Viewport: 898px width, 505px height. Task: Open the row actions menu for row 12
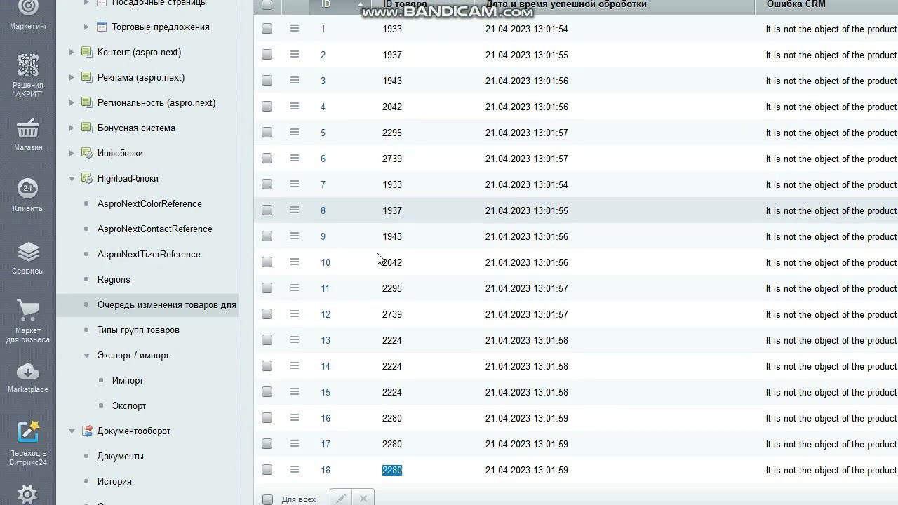[x=295, y=314]
